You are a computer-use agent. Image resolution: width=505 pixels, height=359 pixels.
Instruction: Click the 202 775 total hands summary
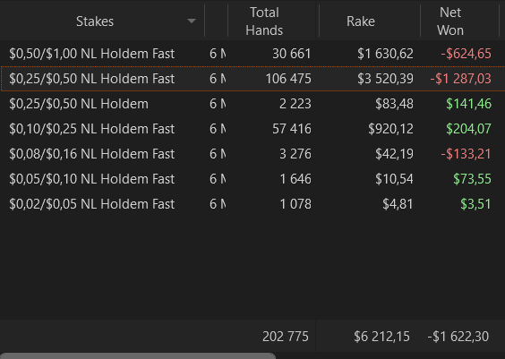click(x=286, y=337)
